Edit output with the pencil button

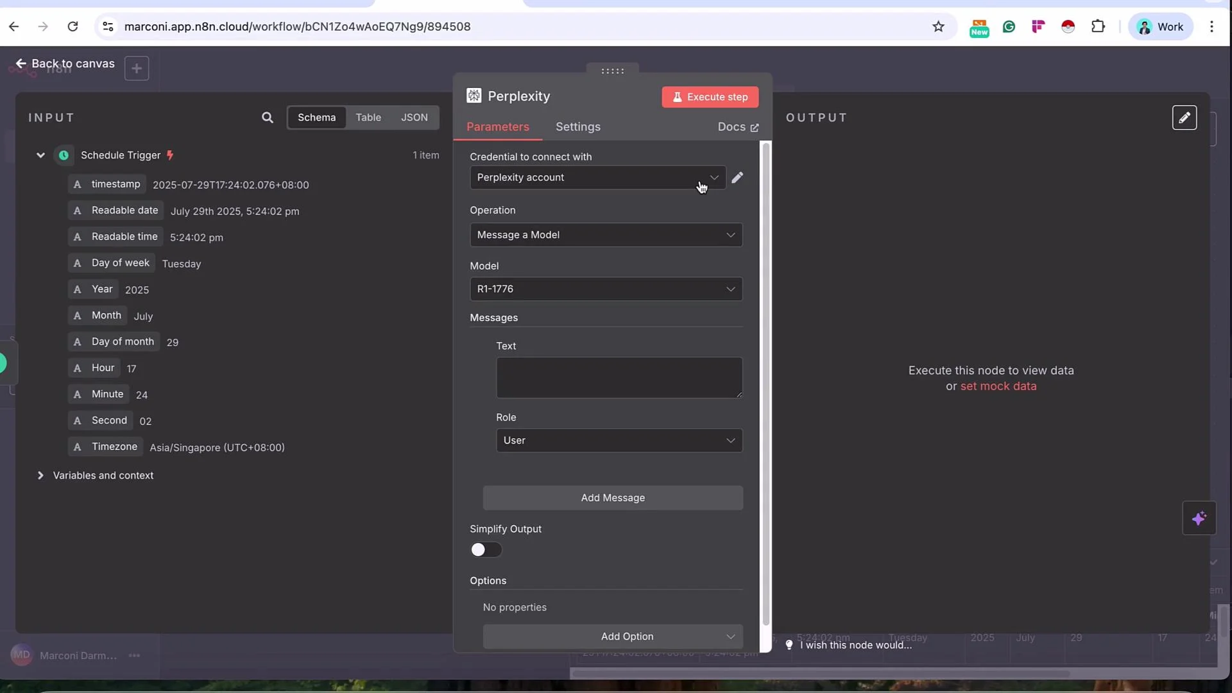click(x=1184, y=117)
